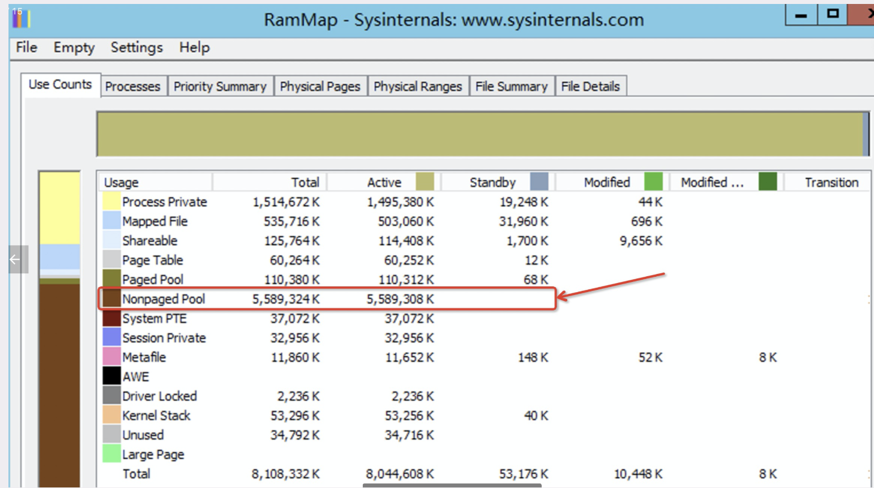The height and width of the screenshot is (488, 874).
Task: Click the RamMap application icon in title bar
Action: (x=20, y=18)
